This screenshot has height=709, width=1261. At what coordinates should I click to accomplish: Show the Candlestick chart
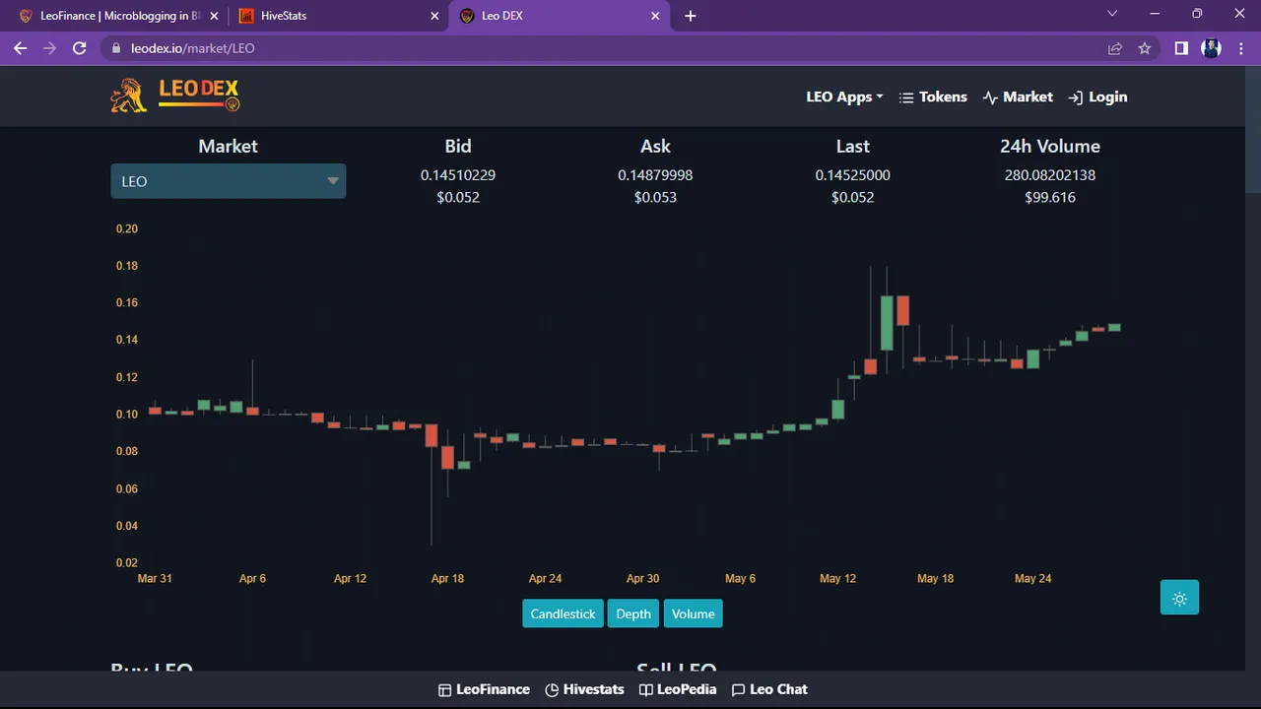[563, 613]
